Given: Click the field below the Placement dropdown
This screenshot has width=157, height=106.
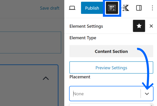Looking at the screenshot, I should tap(111, 104).
